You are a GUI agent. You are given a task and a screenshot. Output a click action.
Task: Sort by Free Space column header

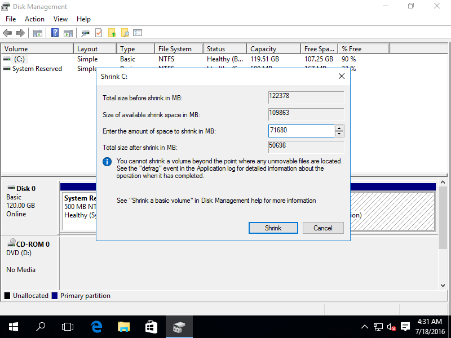320,49
